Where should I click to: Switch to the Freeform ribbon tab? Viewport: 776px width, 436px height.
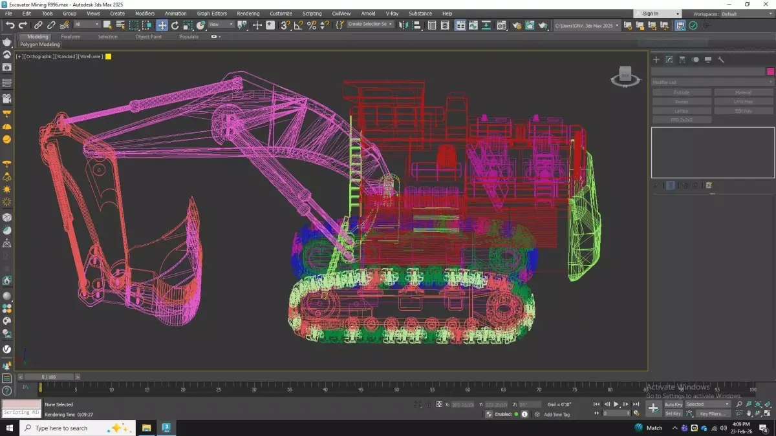tap(70, 37)
